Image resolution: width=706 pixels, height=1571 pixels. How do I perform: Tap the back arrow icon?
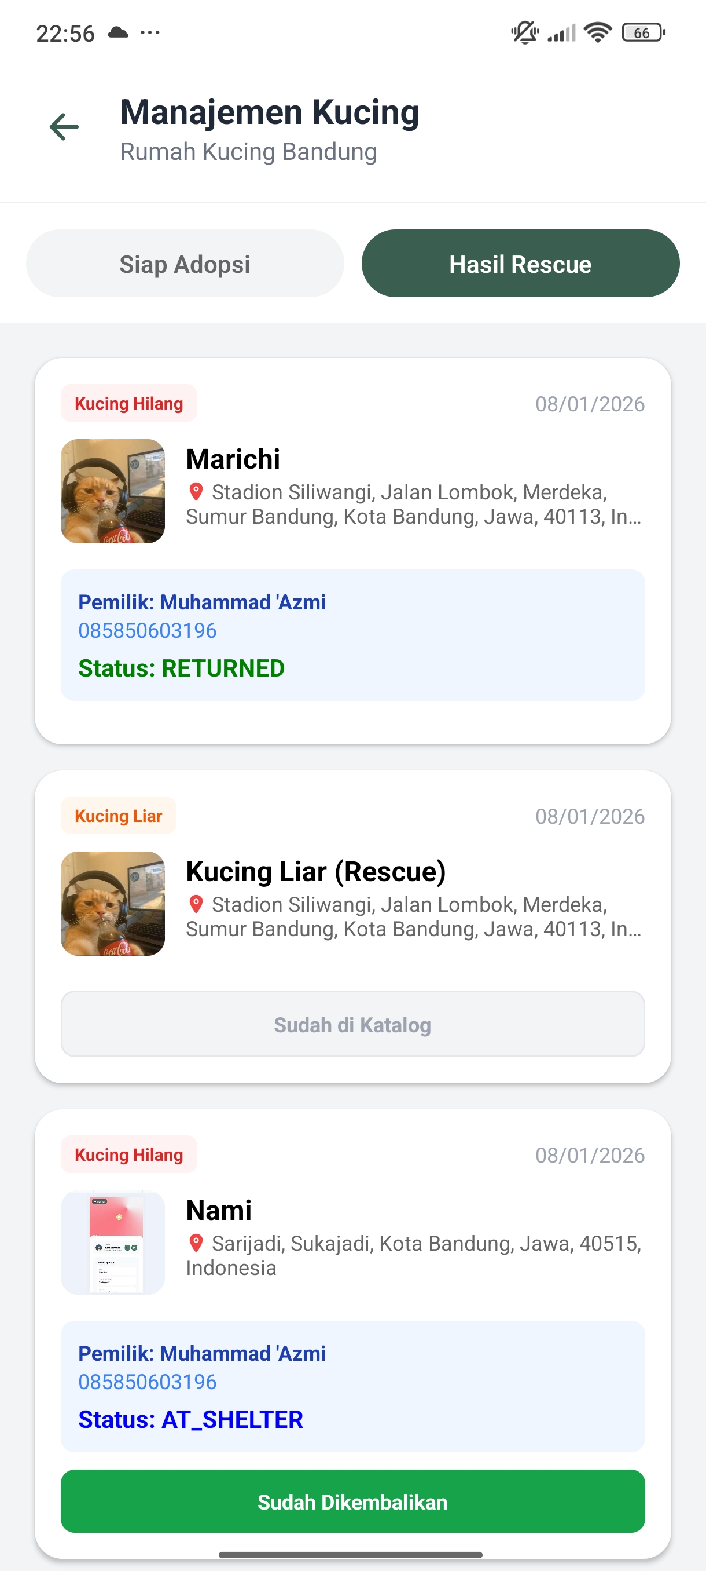pyautogui.click(x=64, y=127)
